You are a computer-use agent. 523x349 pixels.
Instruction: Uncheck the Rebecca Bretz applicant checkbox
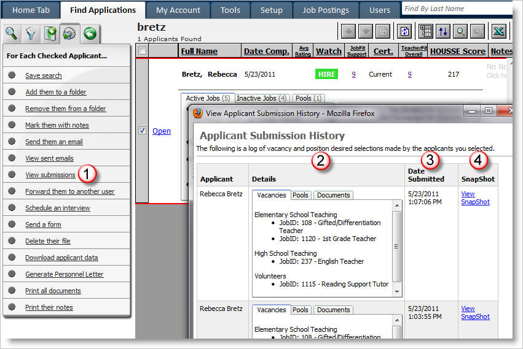[142, 131]
